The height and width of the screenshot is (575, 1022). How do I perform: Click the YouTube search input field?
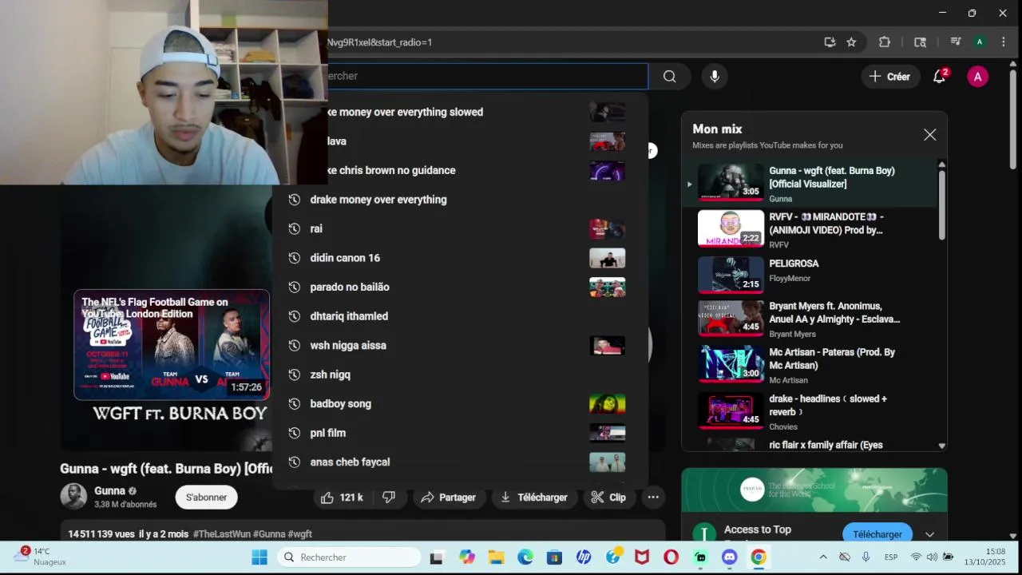pos(487,76)
